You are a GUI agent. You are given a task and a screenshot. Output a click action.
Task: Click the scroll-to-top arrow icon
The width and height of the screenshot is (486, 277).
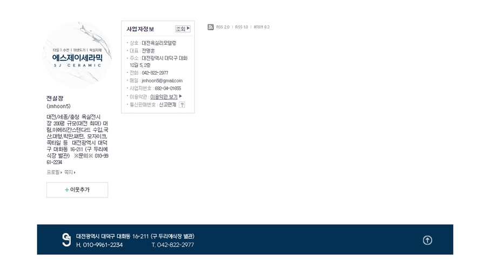[x=428, y=240]
